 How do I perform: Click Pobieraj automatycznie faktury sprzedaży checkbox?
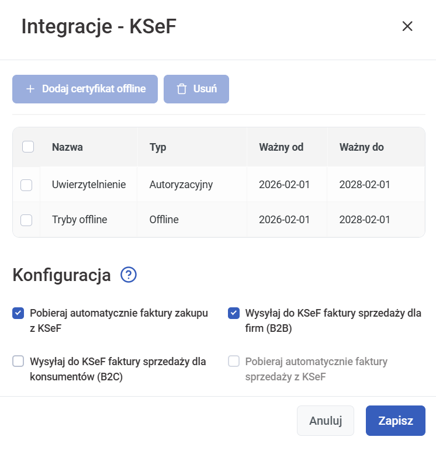pyautogui.click(x=234, y=362)
